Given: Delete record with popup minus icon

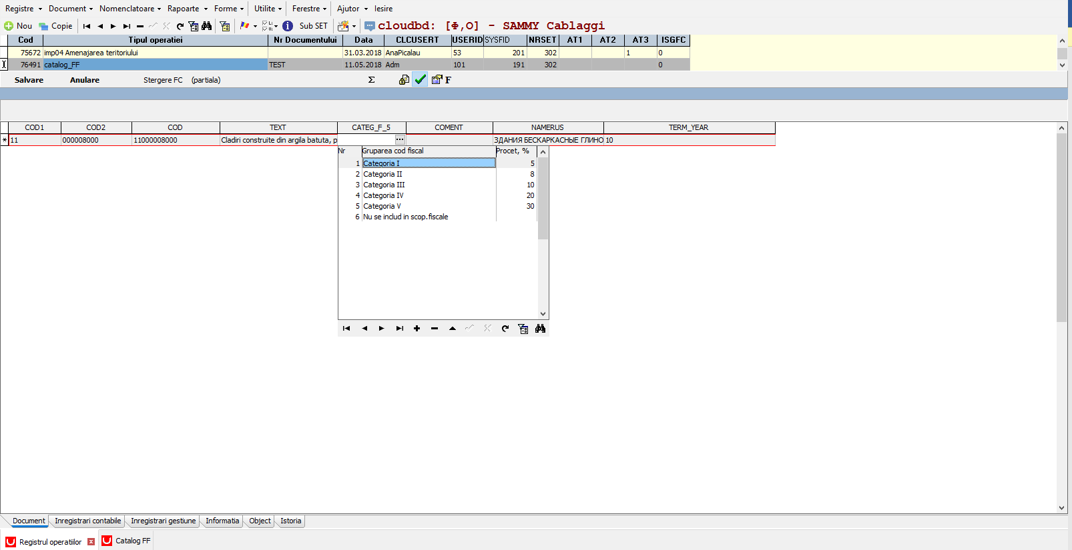Looking at the screenshot, I should tap(435, 329).
